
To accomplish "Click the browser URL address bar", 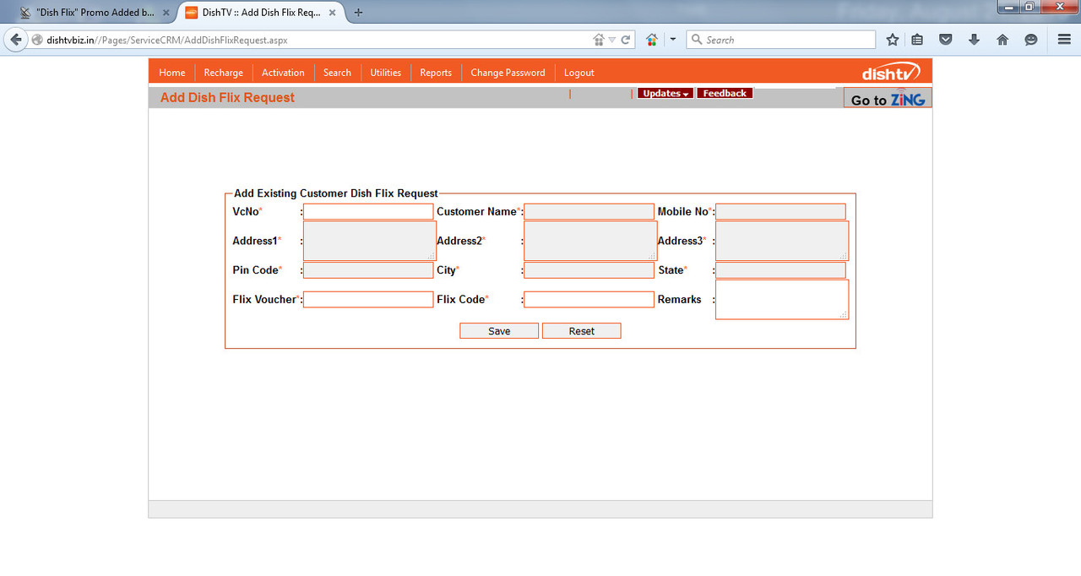I will [317, 40].
